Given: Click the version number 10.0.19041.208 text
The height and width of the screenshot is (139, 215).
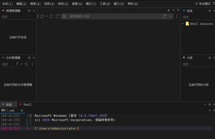Looking at the screenshot, I should coord(92,116).
